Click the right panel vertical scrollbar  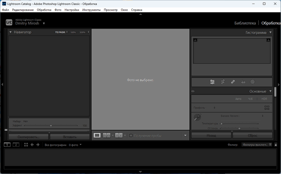(x=275, y=92)
